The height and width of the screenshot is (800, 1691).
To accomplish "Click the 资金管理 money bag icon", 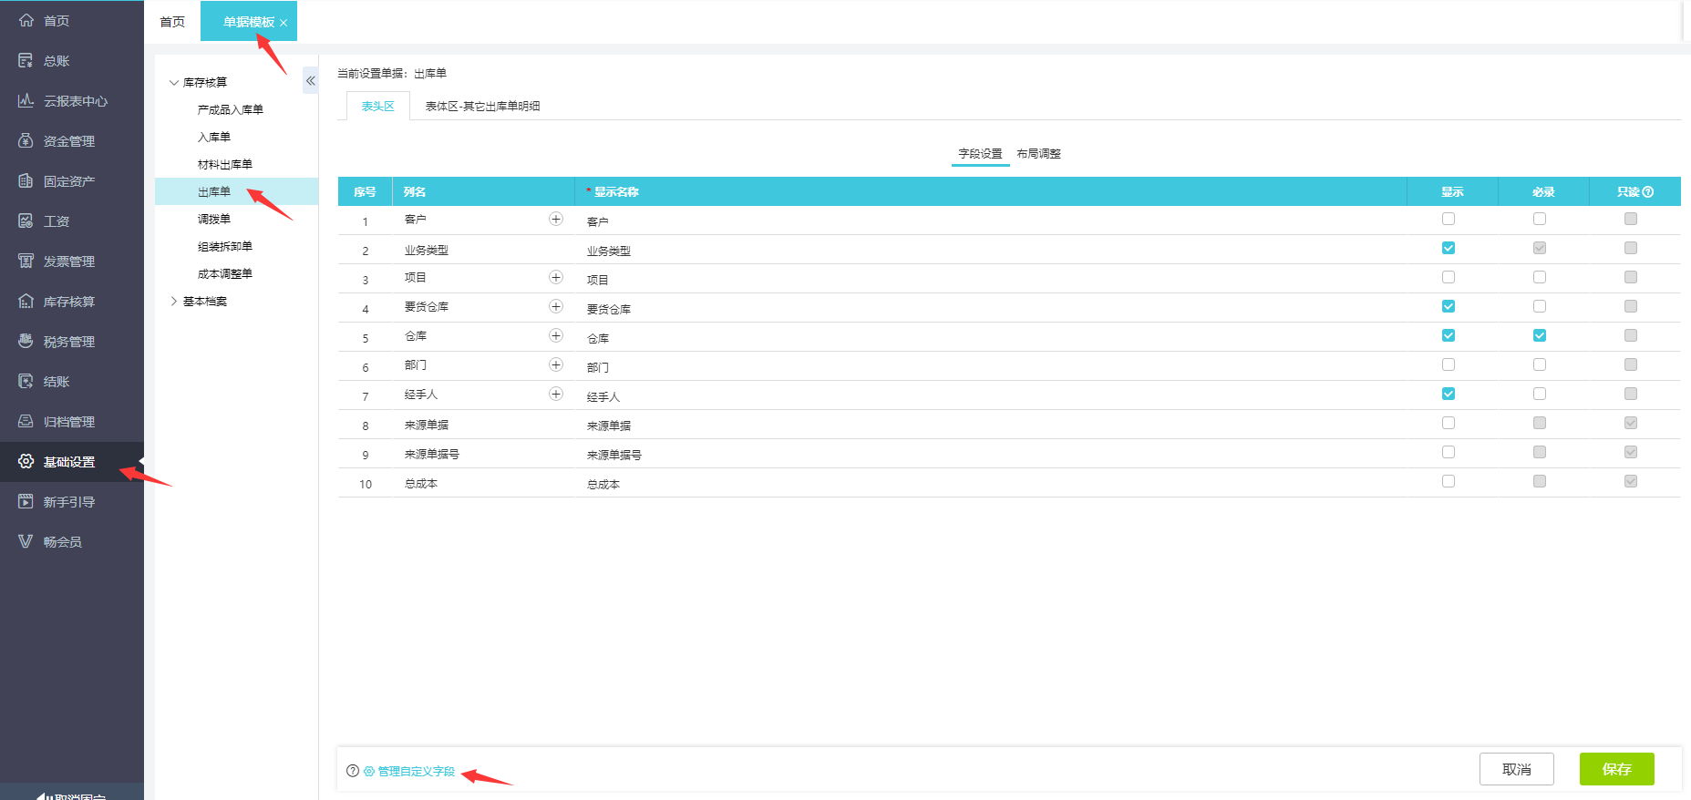I will point(26,141).
